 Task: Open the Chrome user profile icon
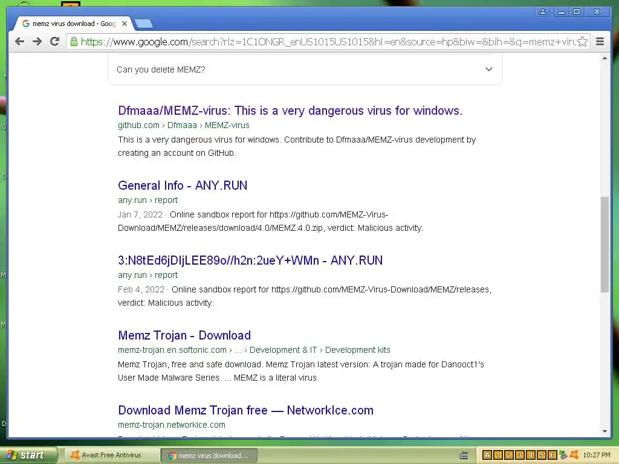pyautogui.click(x=543, y=11)
